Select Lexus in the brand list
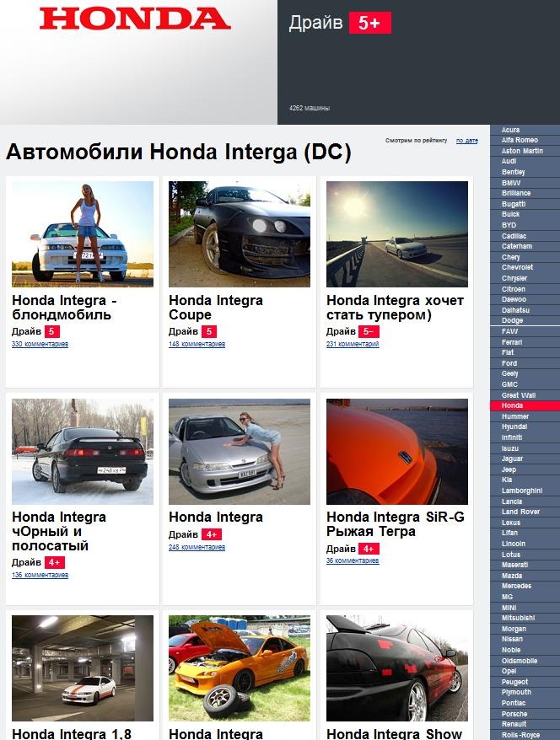The image size is (560, 740). pos(511,523)
